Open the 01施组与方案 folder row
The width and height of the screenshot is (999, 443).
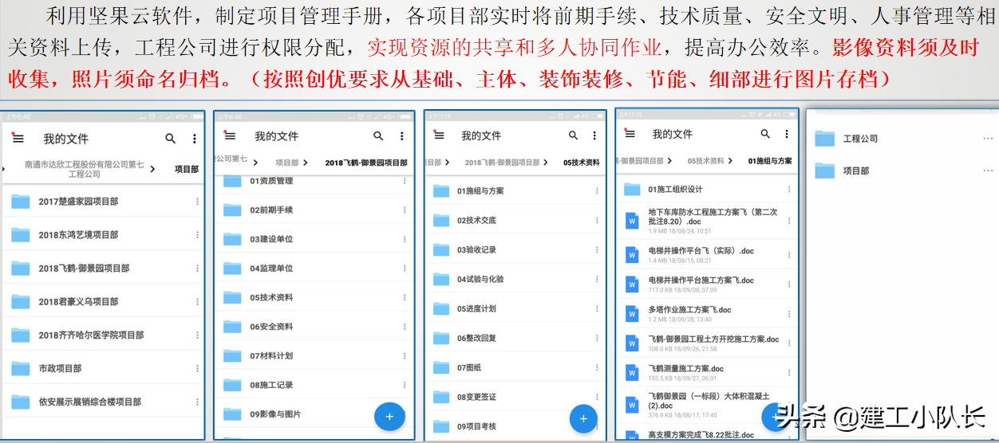[x=515, y=191]
